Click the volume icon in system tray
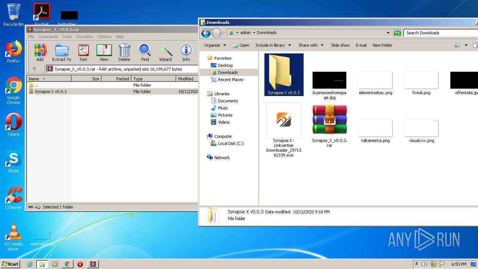Viewport: 478px width, 269px height. click(425, 264)
